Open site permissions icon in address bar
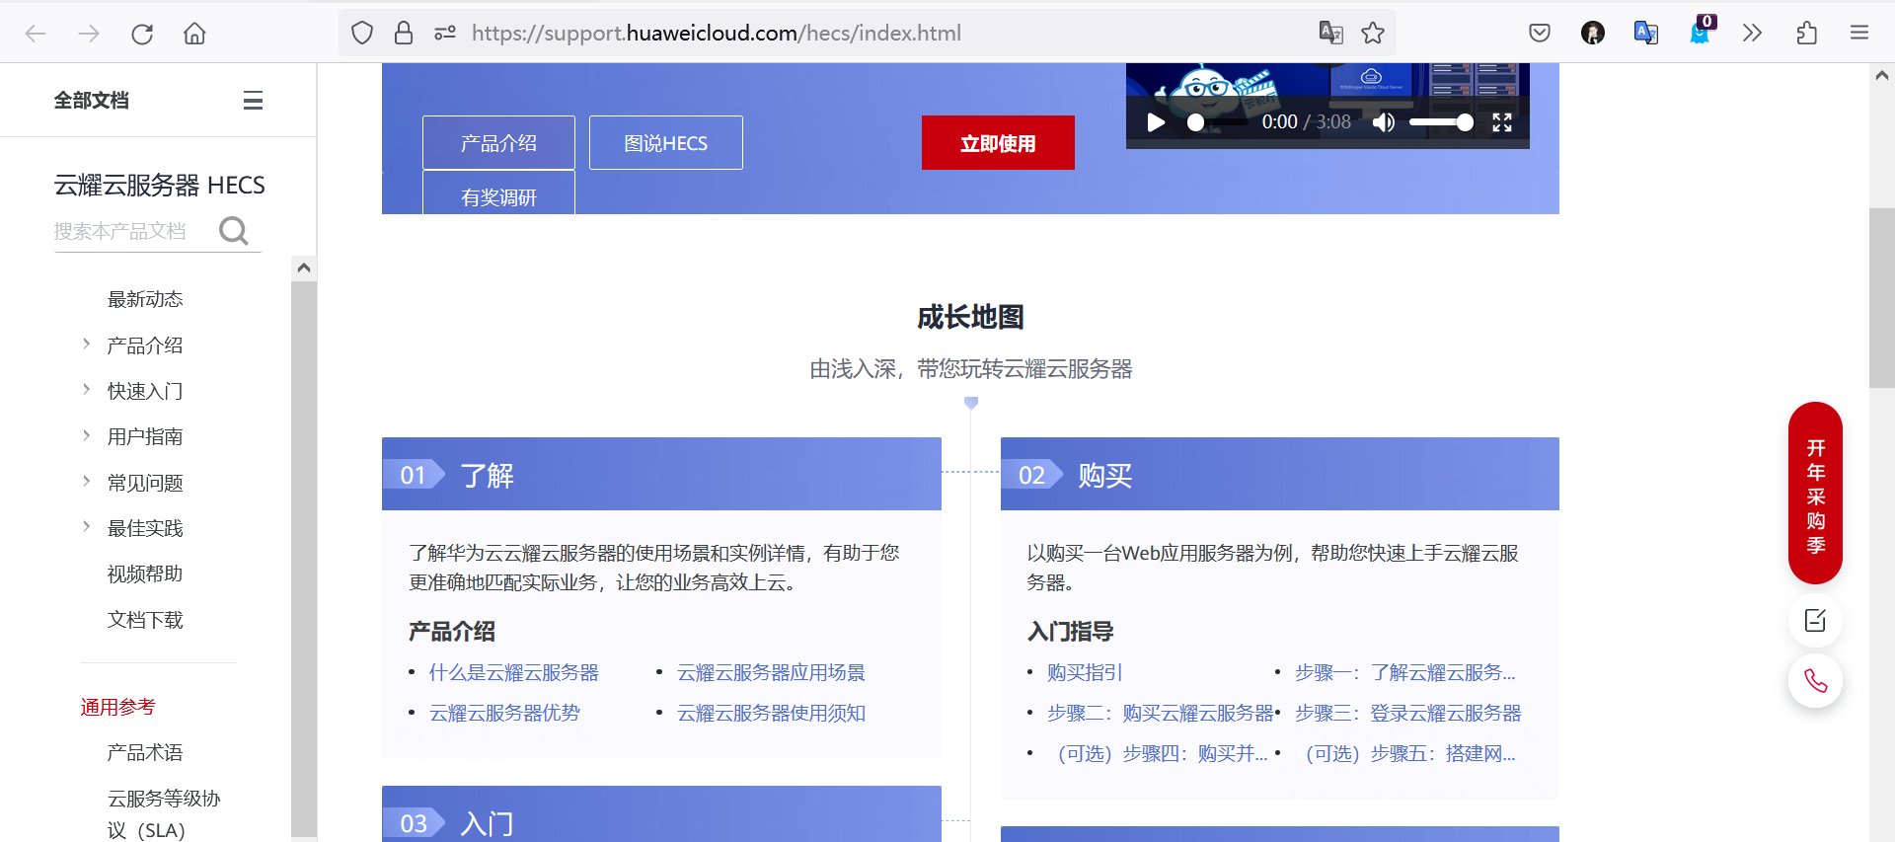 (x=445, y=34)
